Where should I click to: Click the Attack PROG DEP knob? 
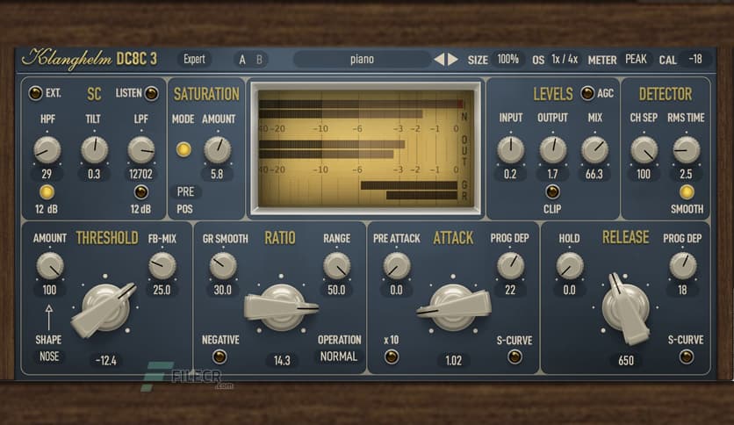[x=510, y=265]
